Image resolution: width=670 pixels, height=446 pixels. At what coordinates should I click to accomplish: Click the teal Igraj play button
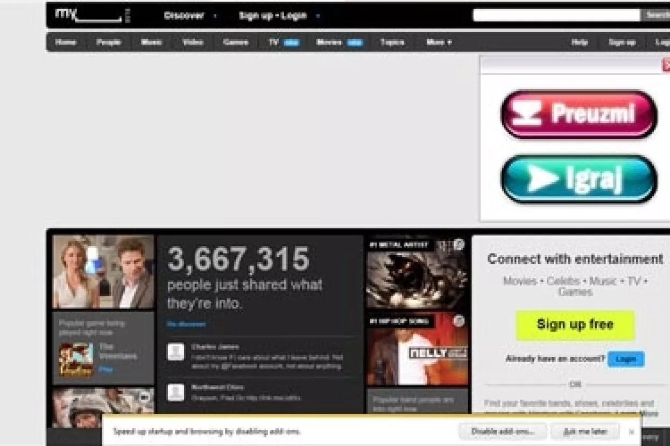(x=579, y=179)
